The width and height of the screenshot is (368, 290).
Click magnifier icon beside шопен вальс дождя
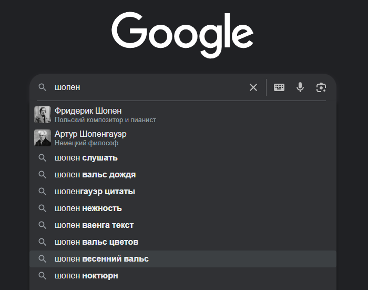pyautogui.click(x=42, y=175)
